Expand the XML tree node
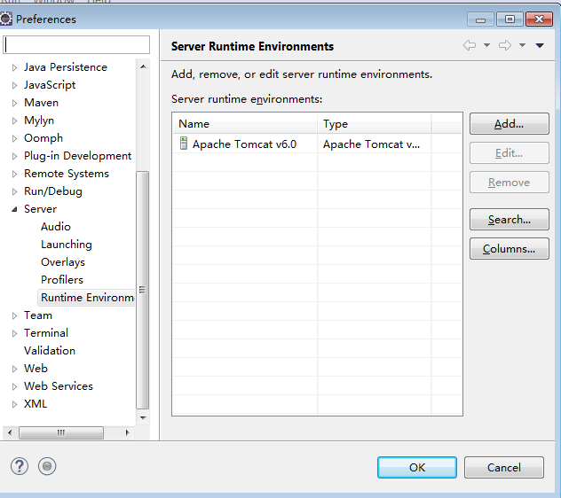The width and height of the screenshot is (561, 498). tap(14, 404)
